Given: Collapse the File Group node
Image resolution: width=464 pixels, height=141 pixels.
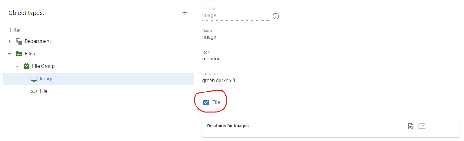Looking at the screenshot, I should click(17, 66).
